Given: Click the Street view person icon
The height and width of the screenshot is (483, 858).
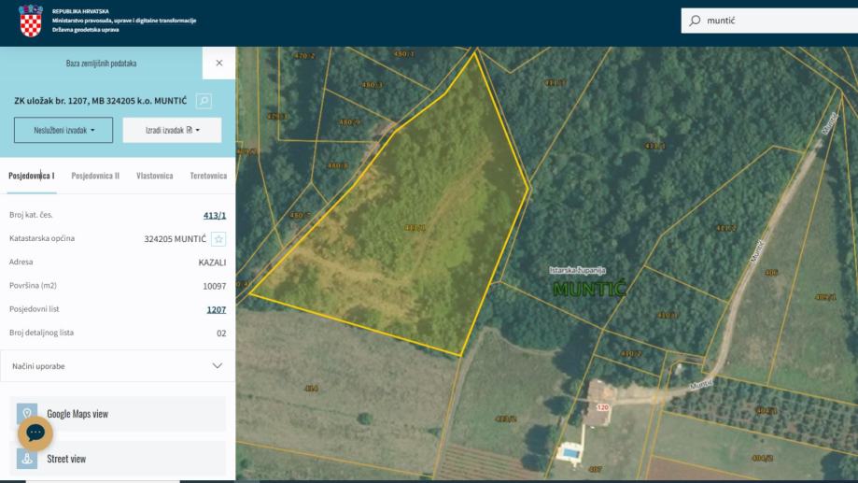Looking at the screenshot, I should pos(27,459).
